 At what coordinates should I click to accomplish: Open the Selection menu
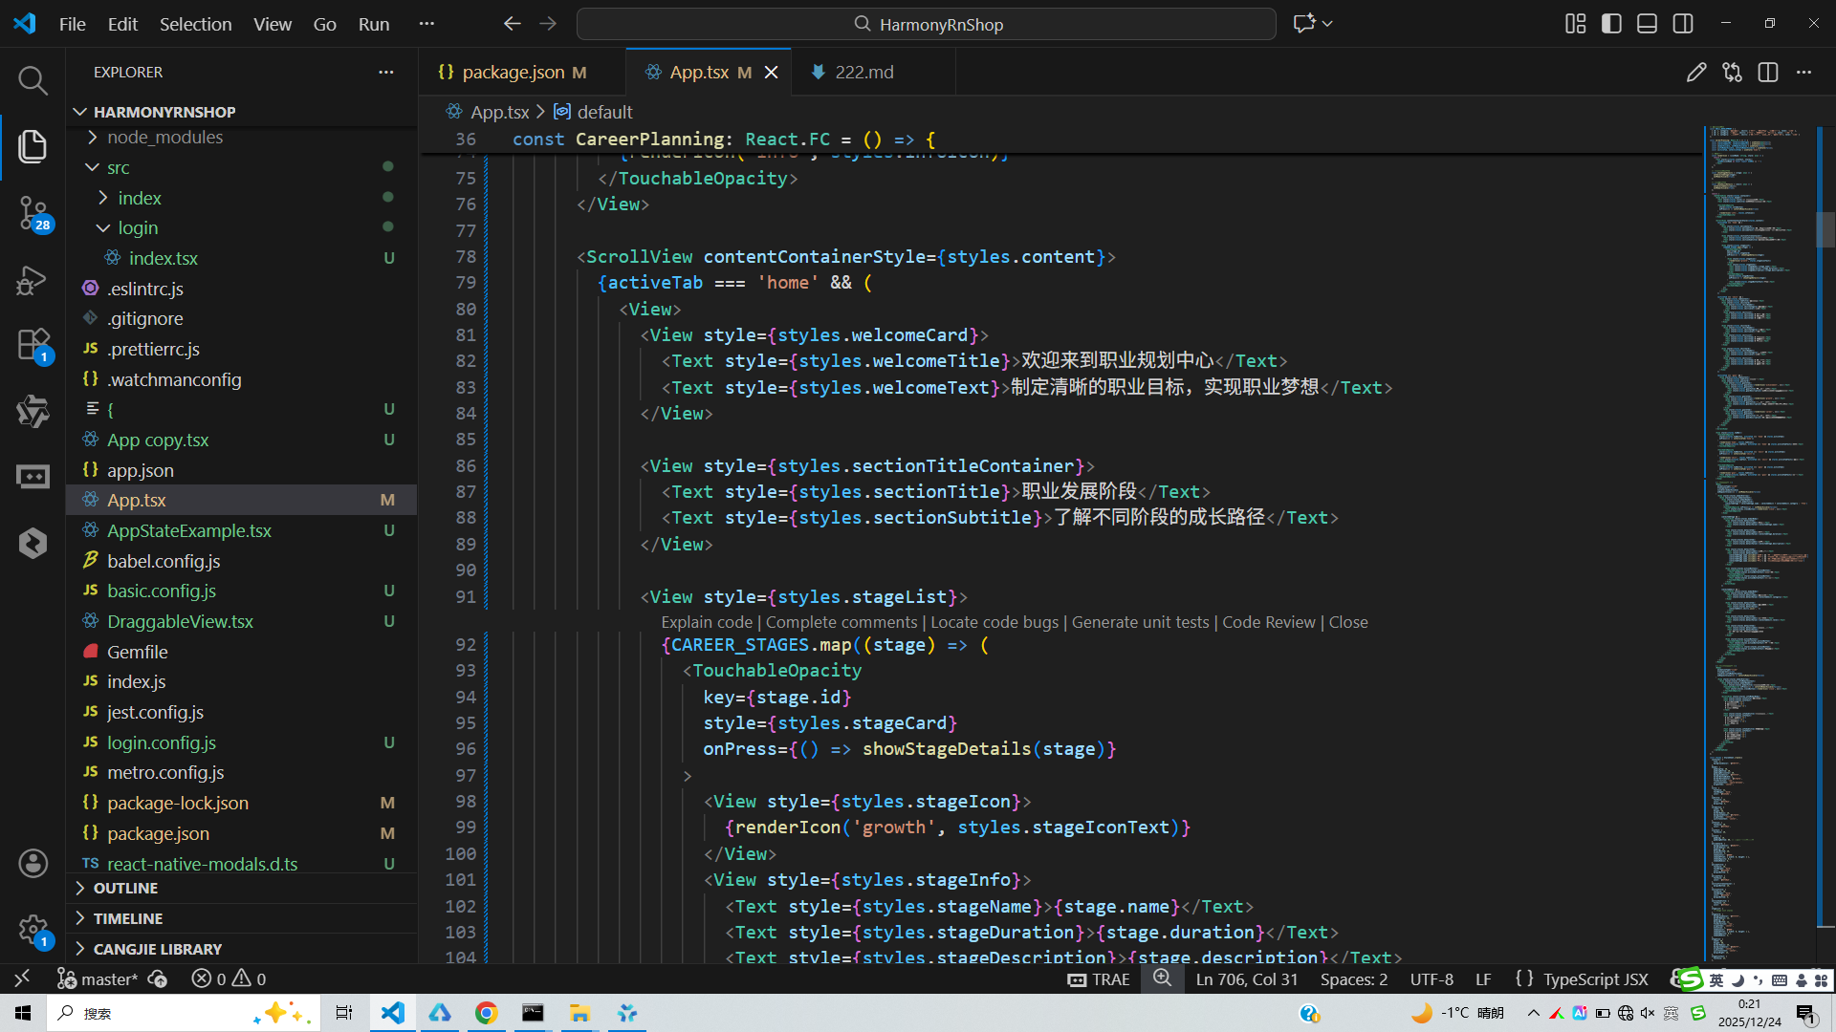point(195,24)
